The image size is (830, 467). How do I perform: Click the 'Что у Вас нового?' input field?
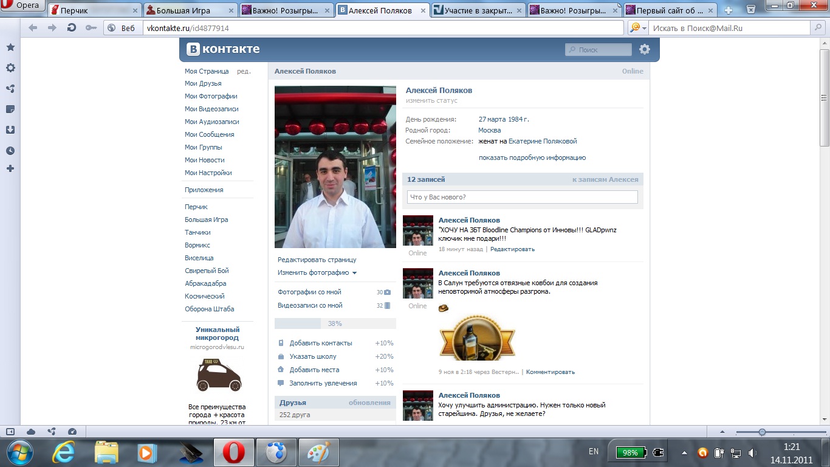(522, 197)
